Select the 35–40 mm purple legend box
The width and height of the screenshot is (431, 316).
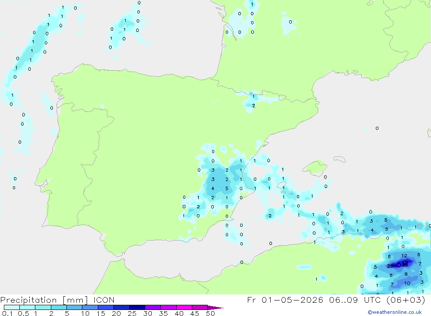coord(169,307)
